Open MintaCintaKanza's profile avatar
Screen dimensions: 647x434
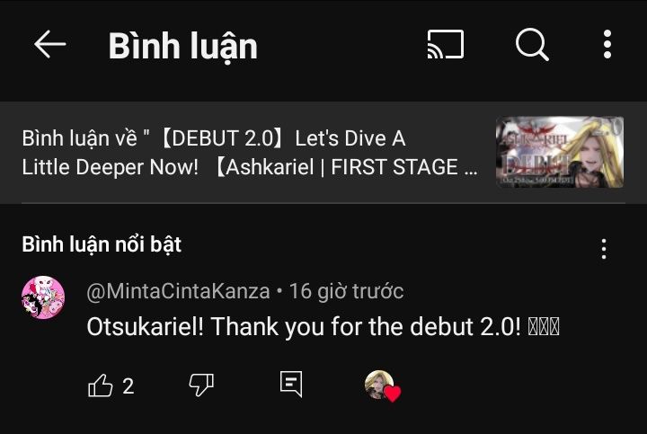point(43,297)
